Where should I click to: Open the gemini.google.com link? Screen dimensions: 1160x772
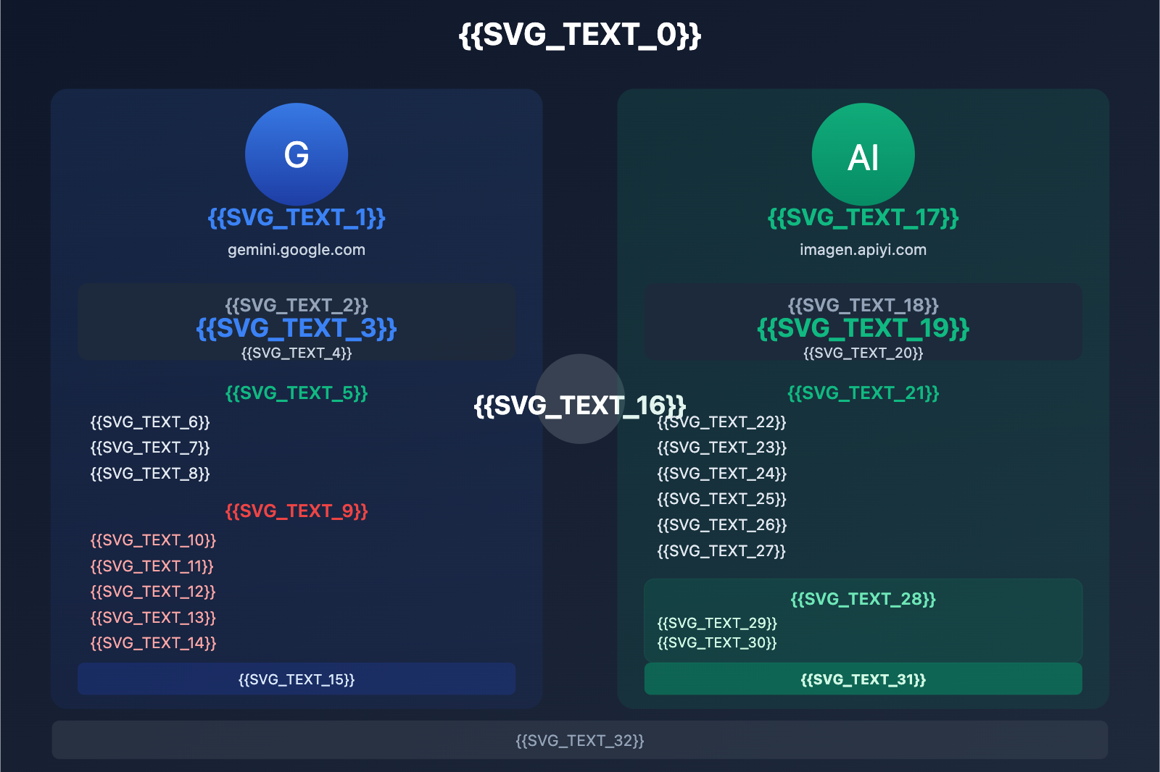[297, 250]
